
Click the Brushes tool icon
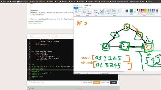(102, 11)
